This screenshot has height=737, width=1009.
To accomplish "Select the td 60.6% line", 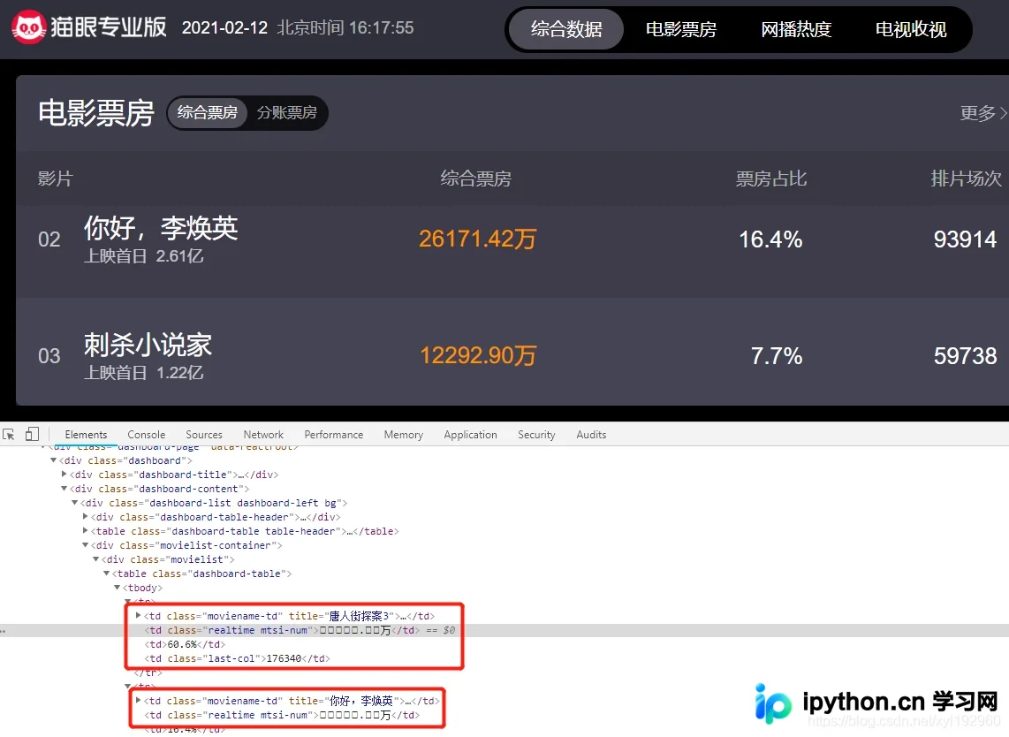I will coord(185,644).
